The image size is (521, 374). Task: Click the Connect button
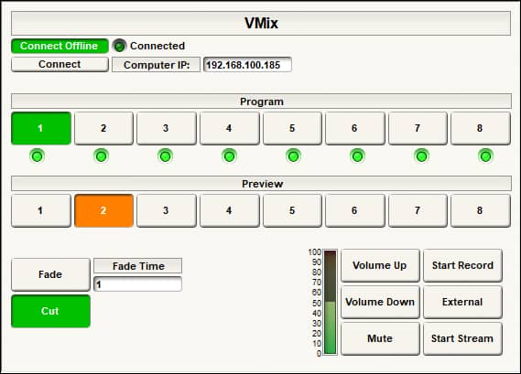(x=60, y=64)
